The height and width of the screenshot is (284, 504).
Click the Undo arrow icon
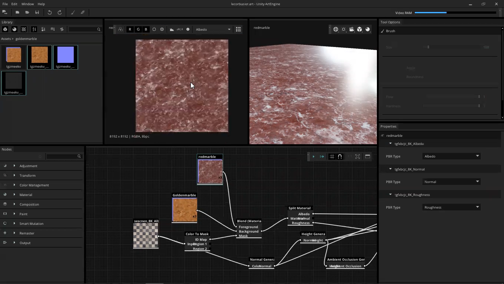click(x=50, y=12)
